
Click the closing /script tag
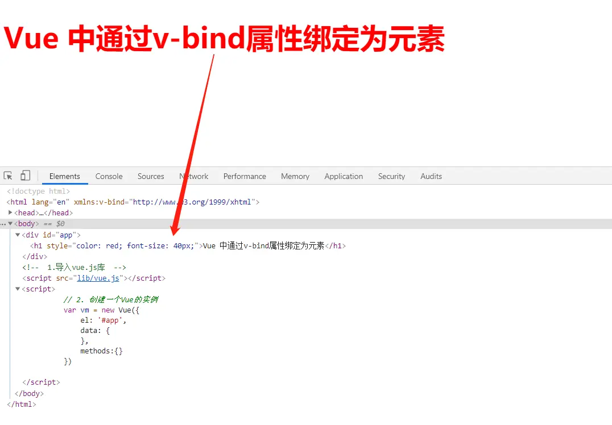coord(41,382)
